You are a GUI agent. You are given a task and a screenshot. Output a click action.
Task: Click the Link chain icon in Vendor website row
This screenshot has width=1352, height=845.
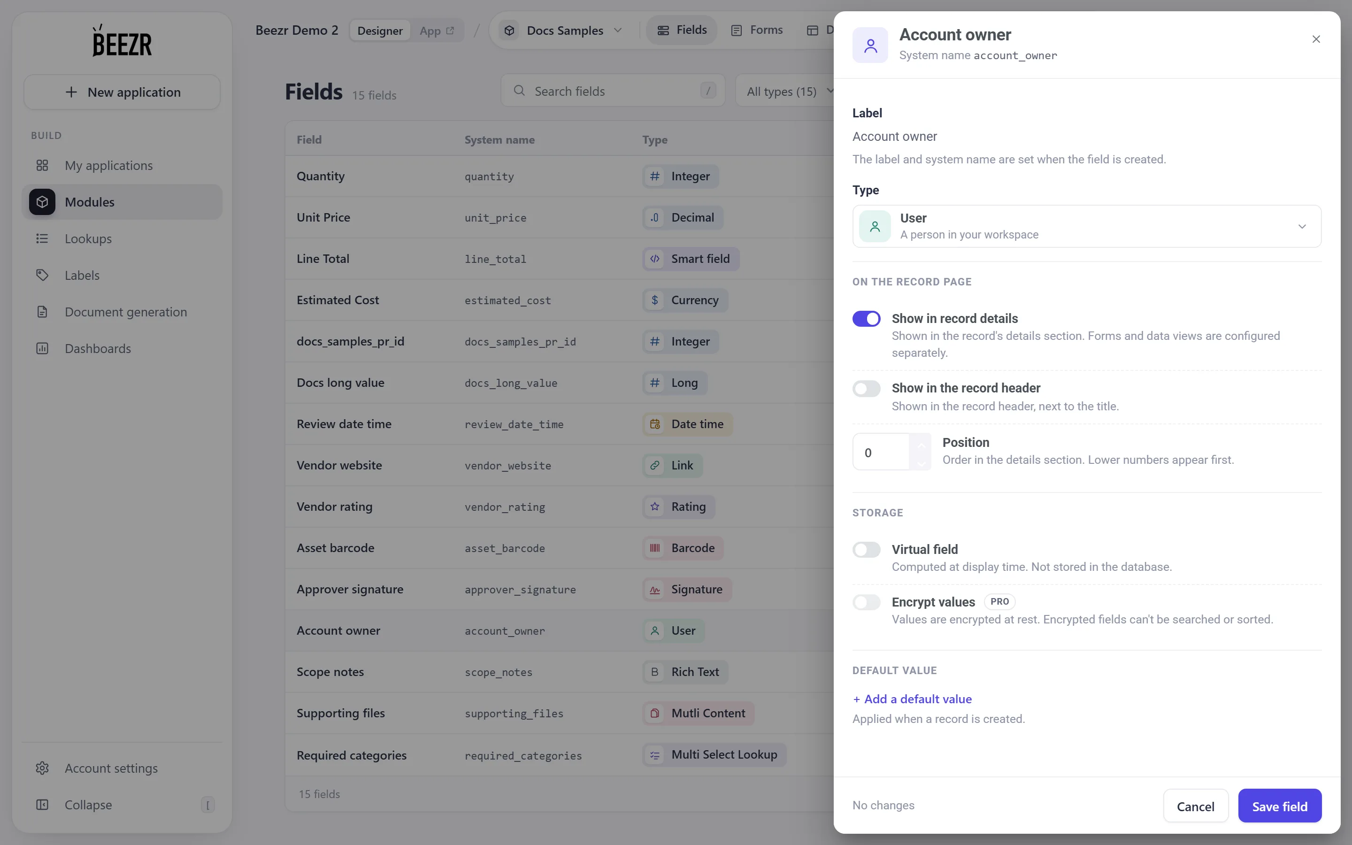point(655,466)
